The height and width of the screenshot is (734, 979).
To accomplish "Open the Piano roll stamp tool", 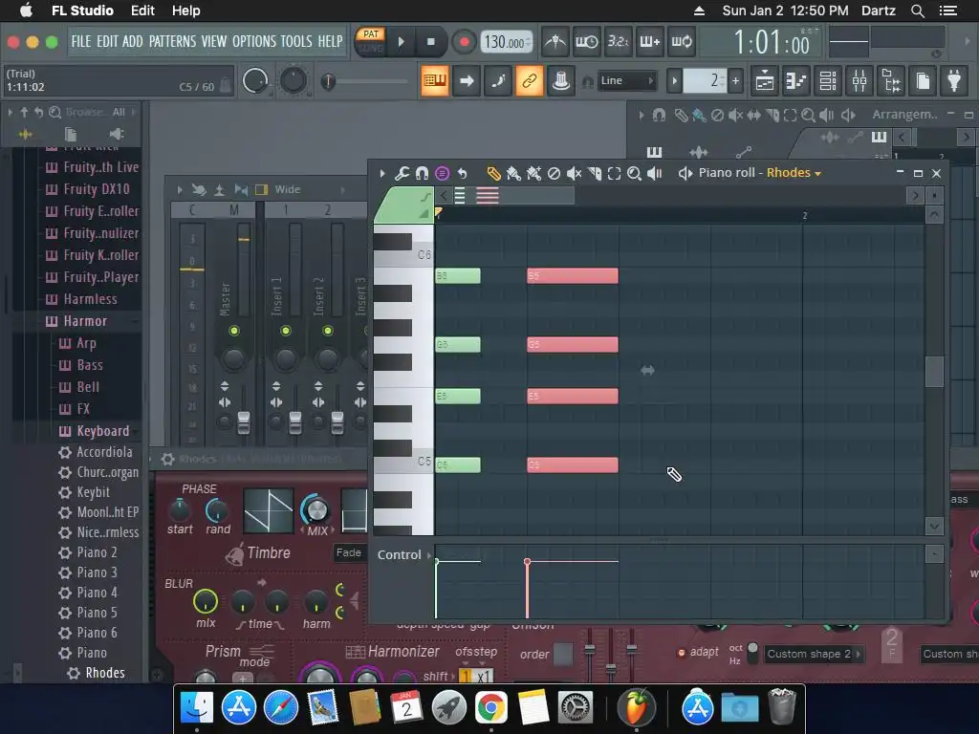I will (442, 173).
